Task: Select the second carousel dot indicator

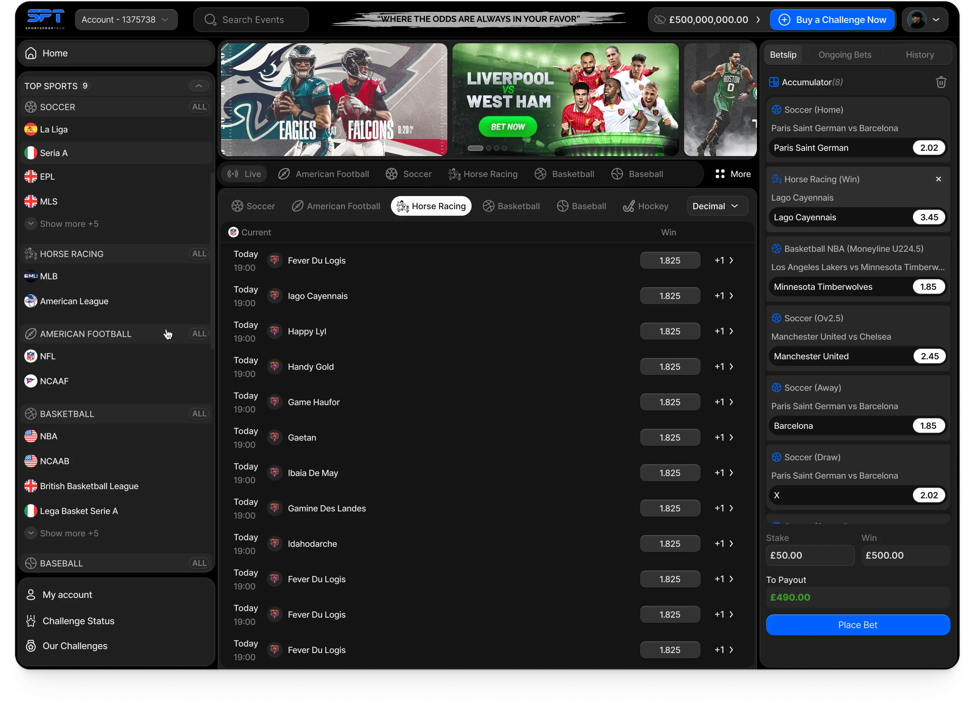Action: (x=488, y=148)
